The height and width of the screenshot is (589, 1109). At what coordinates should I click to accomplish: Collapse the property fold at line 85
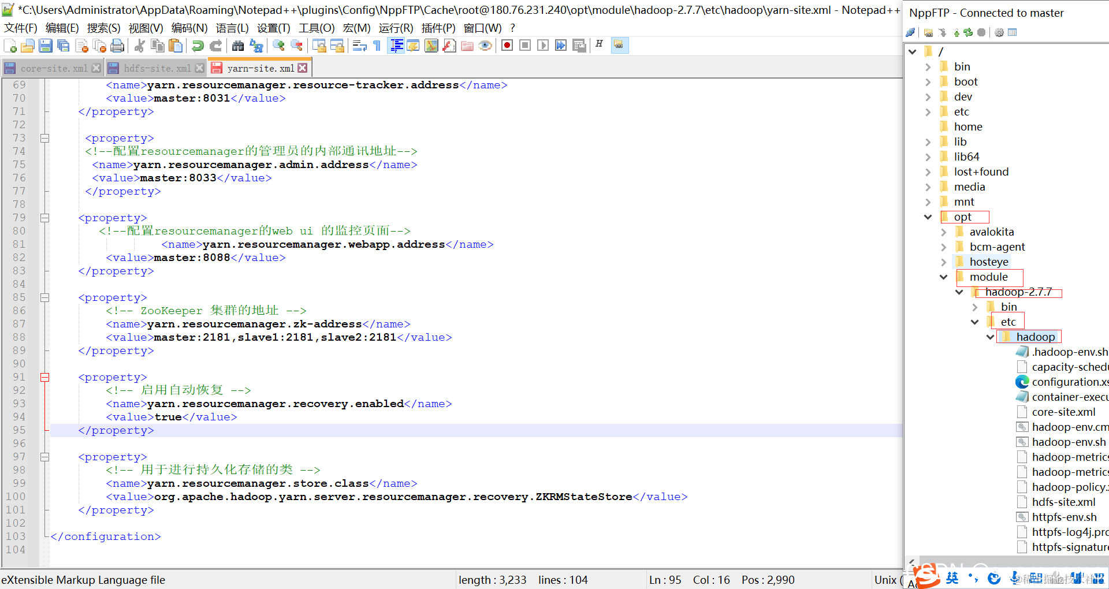pos(44,297)
